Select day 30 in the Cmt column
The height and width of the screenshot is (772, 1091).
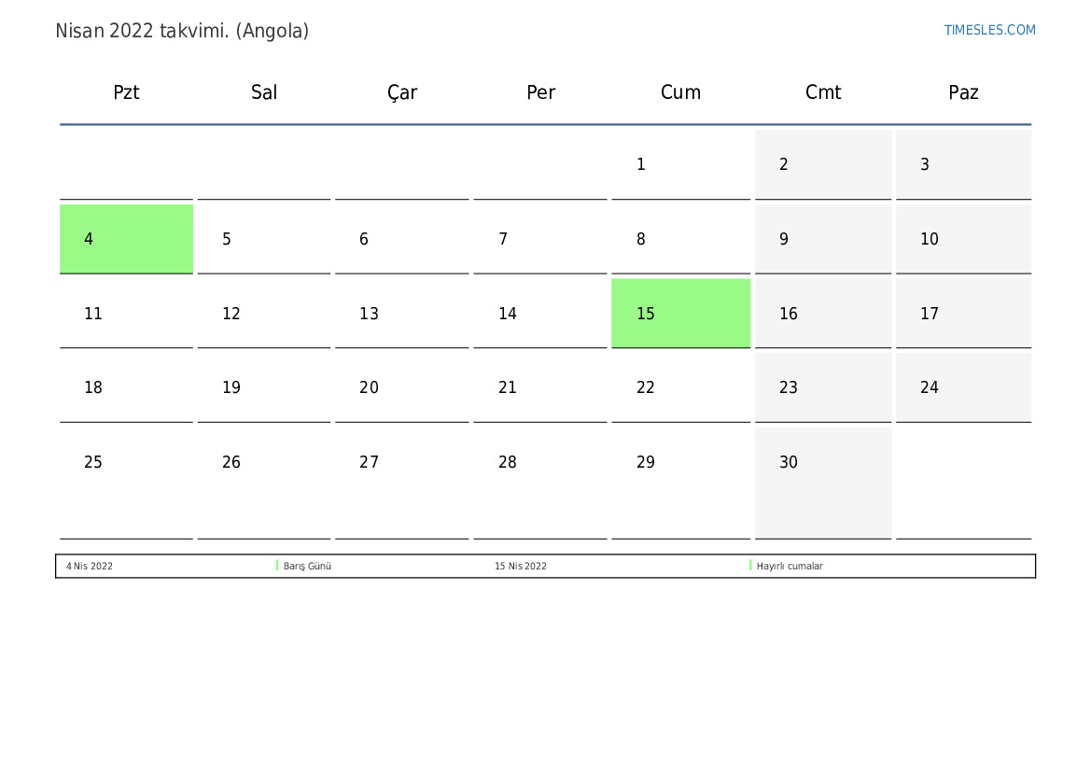(822, 483)
